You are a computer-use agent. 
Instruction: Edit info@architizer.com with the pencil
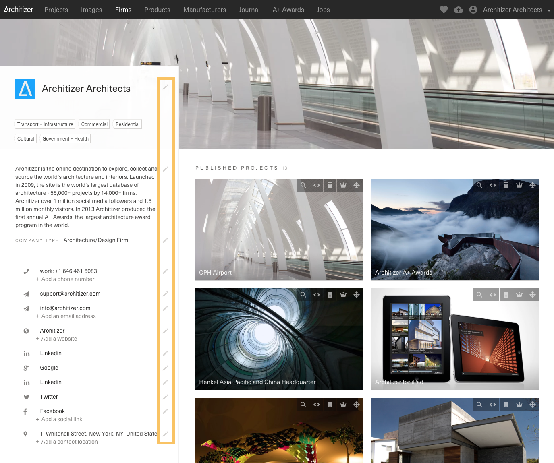pyautogui.click(x=165, y=308)
